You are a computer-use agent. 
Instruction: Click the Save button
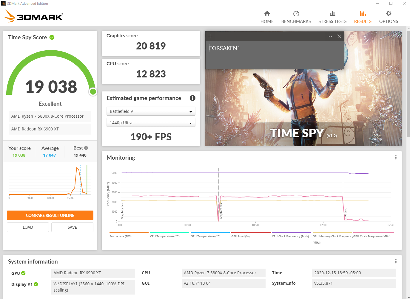pyautogui.click(x=72, y=227)
